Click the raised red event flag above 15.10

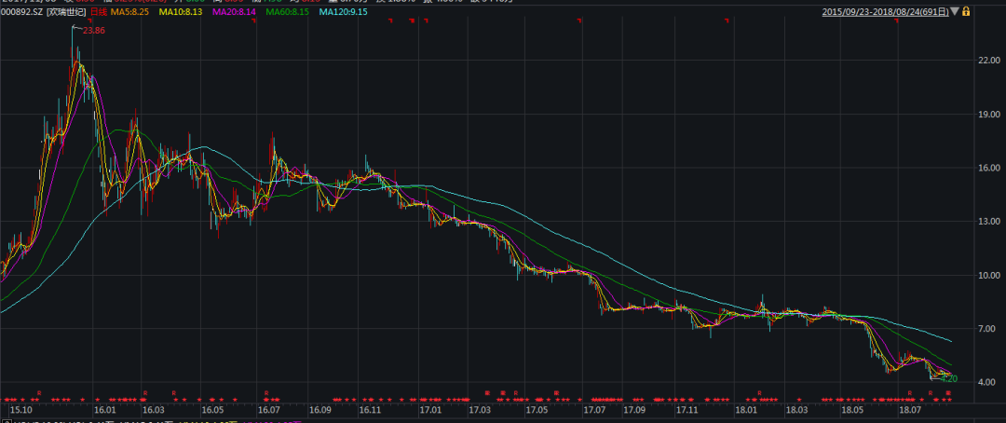coord(39,391)
